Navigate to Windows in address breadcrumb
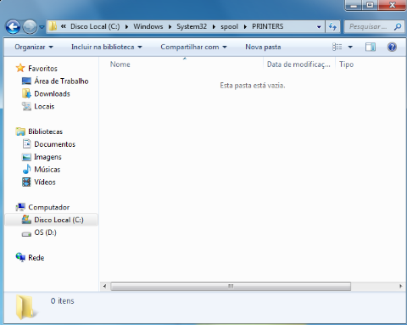407x325 pixels. click(x=148, y=26)
